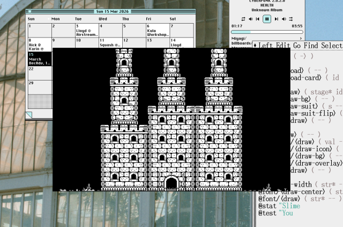This screenshot has height=227, width=343.
Task: Click the Sun 15 Mar 2026 calendar title
Action: coord(113,11)
